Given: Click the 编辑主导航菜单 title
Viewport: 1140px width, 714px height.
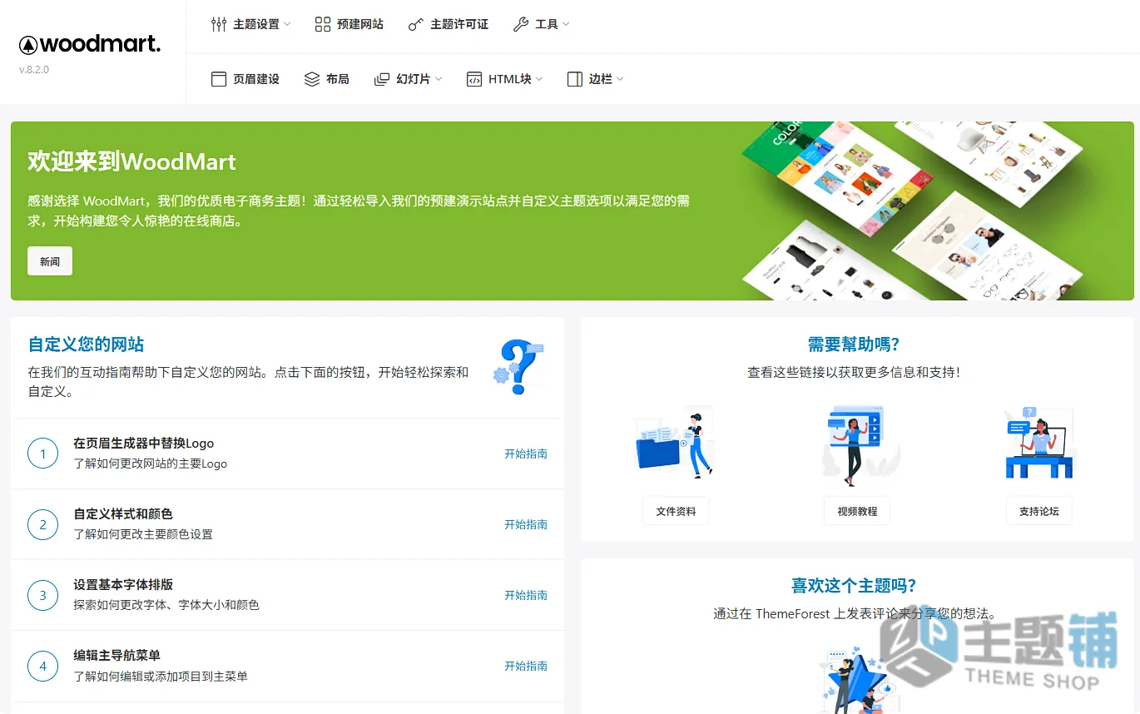Looking at the screenshot, I should pos(116,656).
